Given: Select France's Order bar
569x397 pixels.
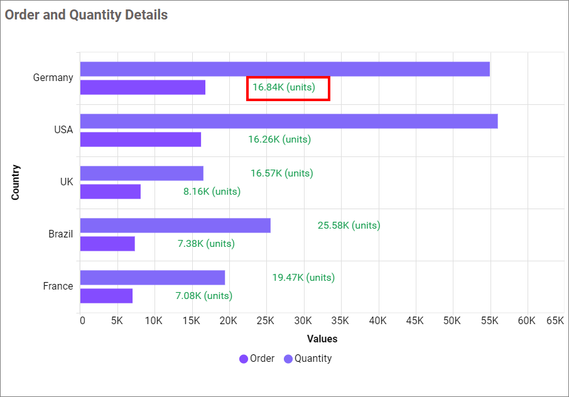Looking at the screenshot, I should [x=106, y=296].
